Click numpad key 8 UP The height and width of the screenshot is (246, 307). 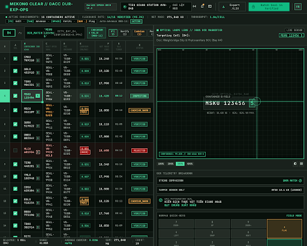[x=212, y=224]
